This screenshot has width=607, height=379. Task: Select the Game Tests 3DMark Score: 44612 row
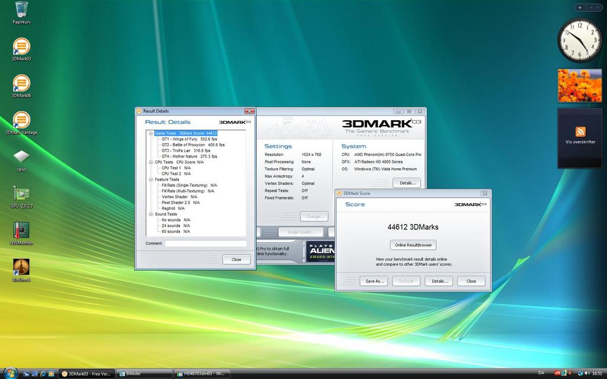[x=186, y=133]
